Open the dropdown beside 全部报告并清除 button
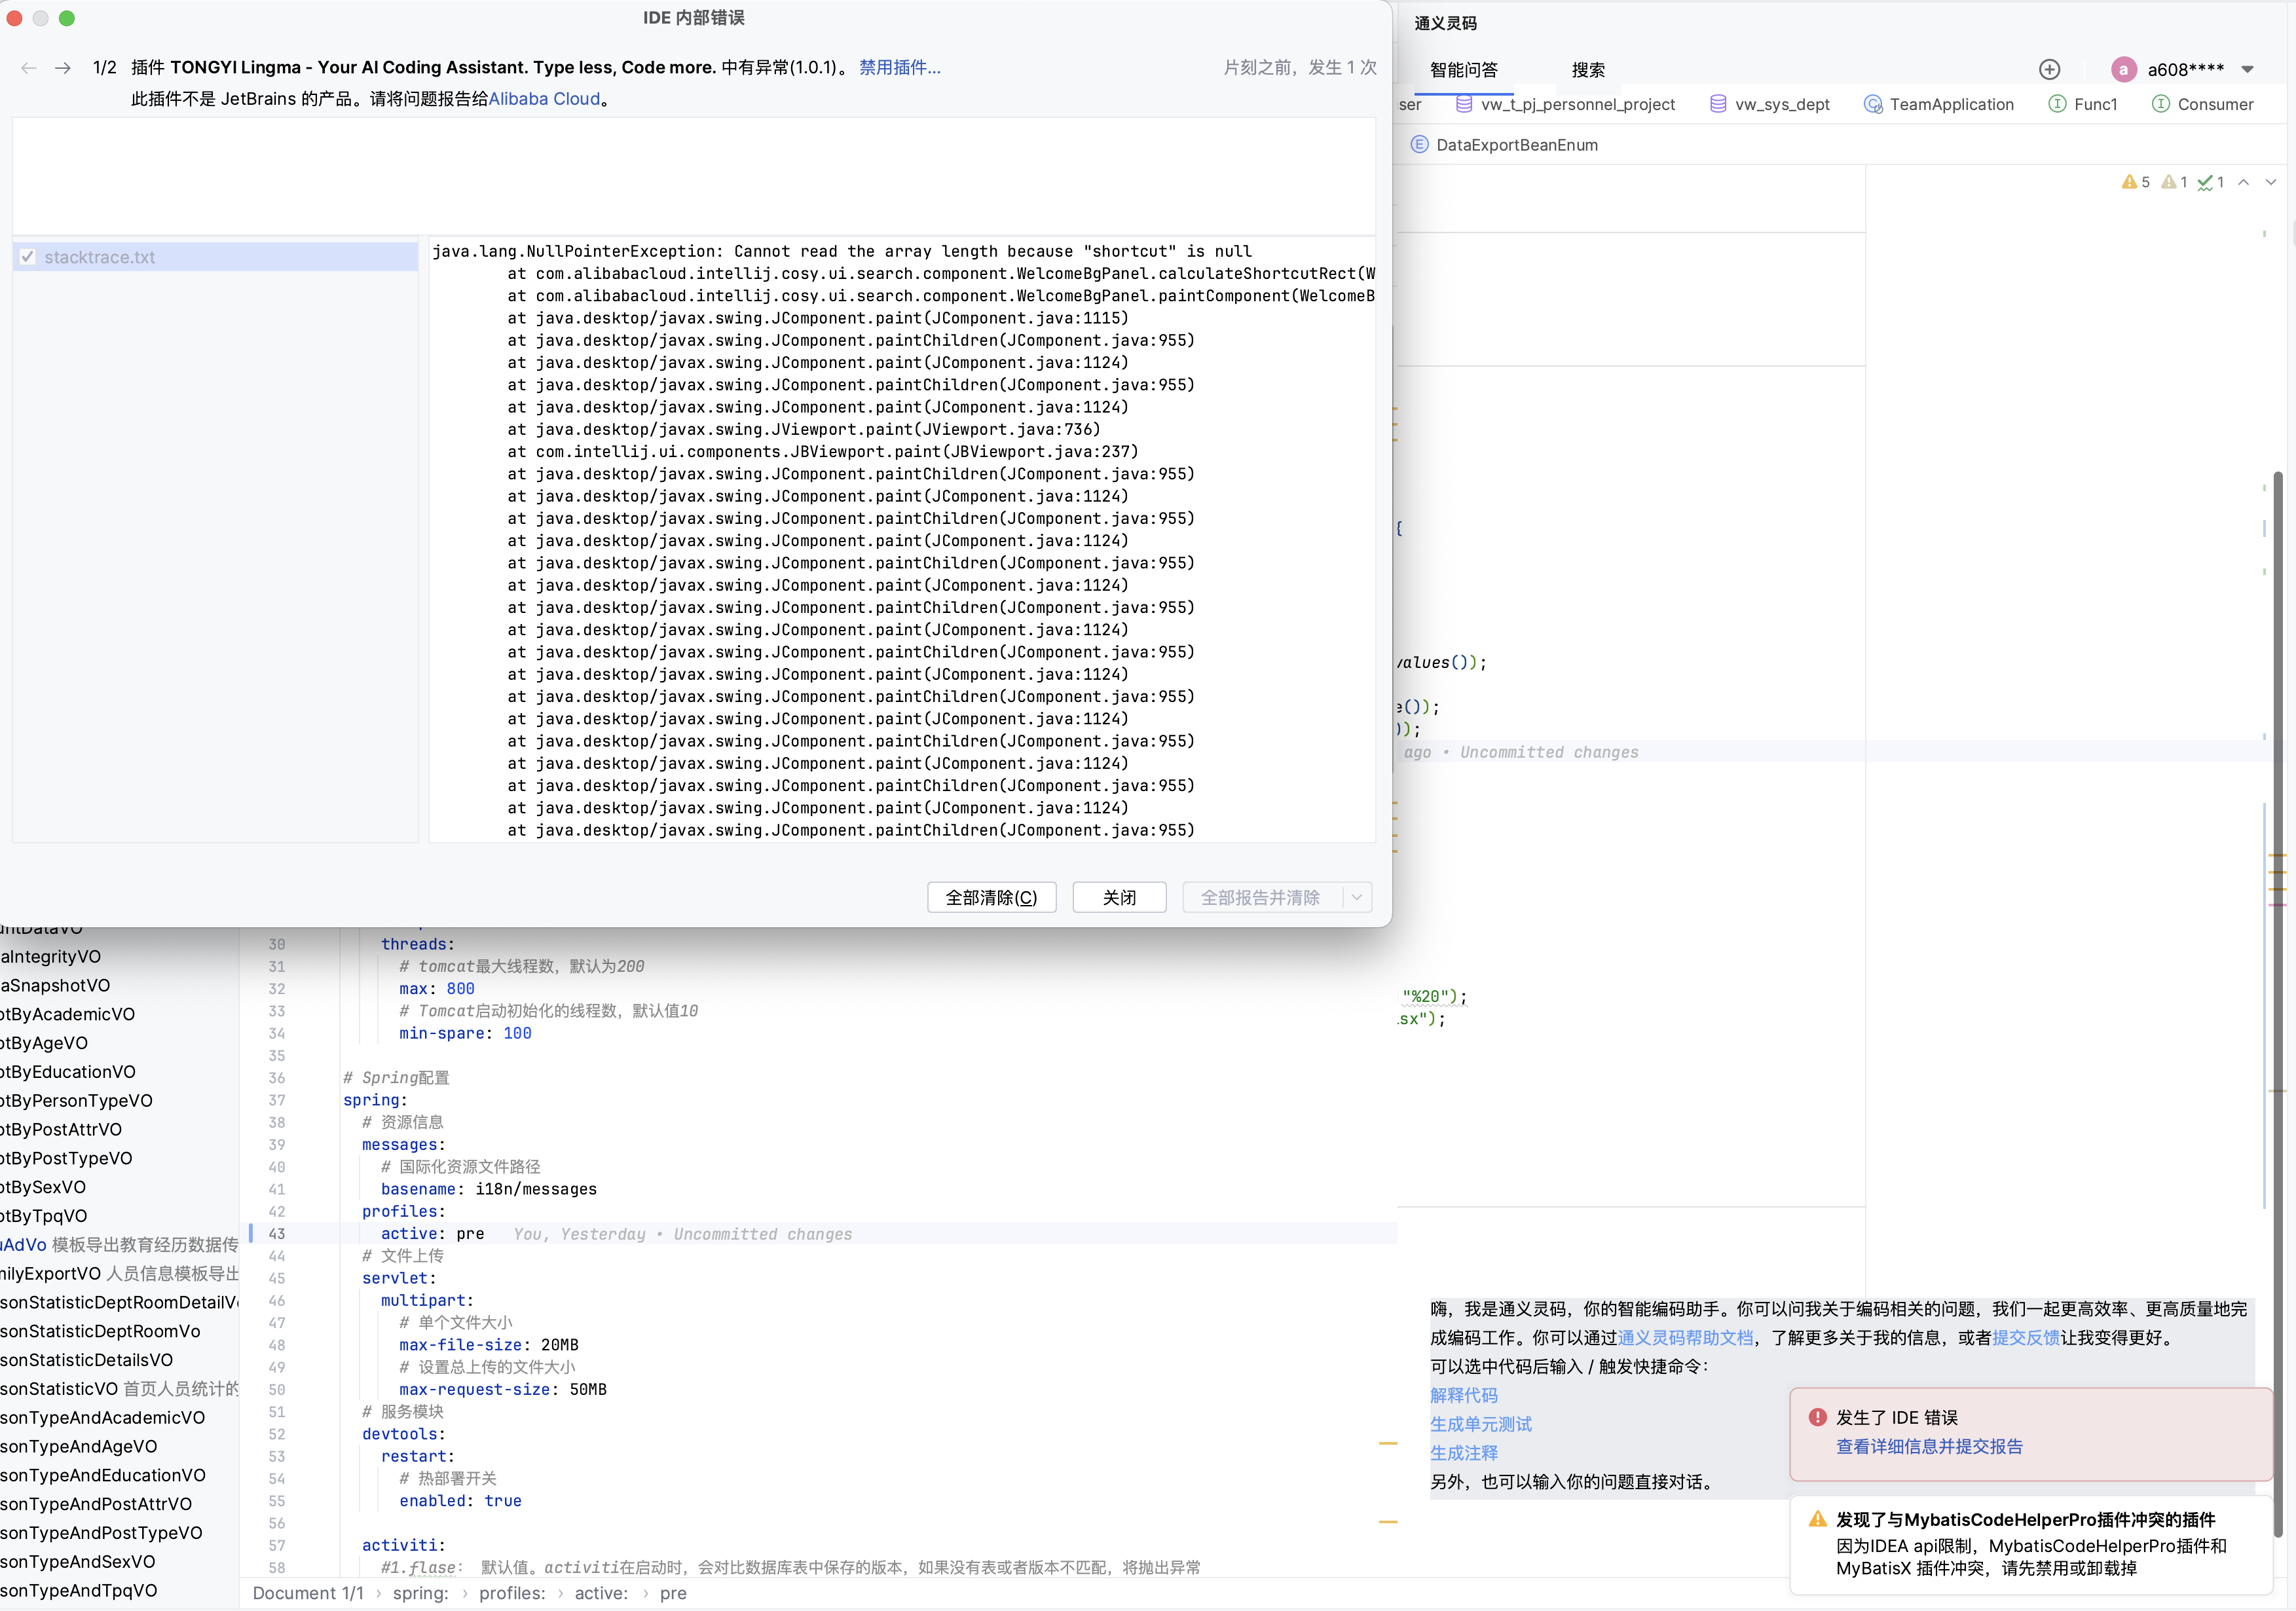 click(1356, 897)
